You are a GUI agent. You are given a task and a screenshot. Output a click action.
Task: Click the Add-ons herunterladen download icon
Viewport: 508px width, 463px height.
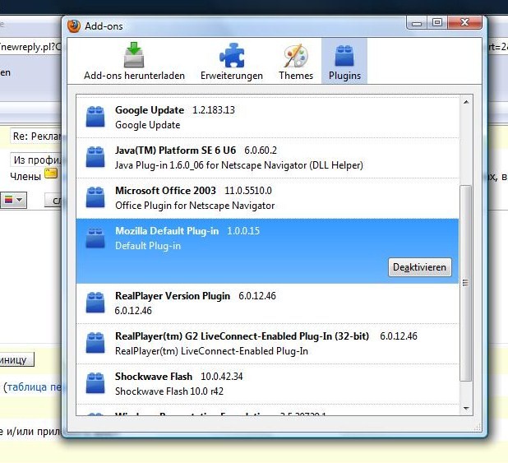coord(134,55)
